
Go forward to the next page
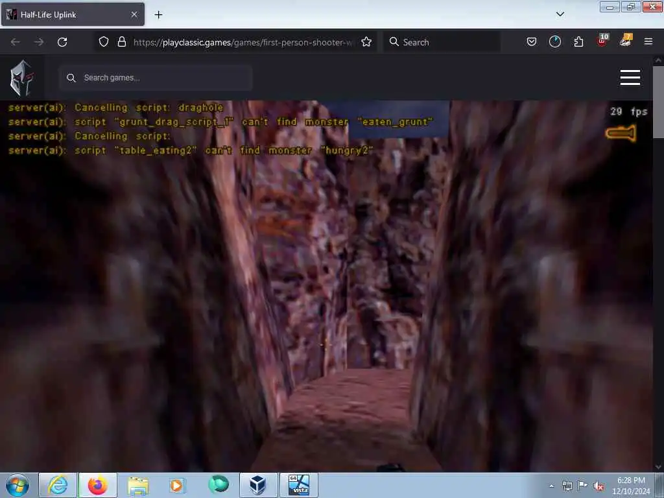[39, 42]
